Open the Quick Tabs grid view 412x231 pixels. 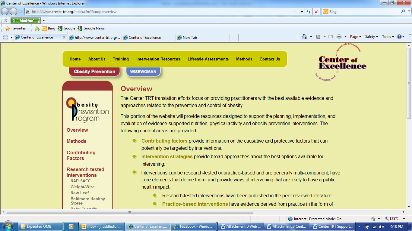(5, 37)
